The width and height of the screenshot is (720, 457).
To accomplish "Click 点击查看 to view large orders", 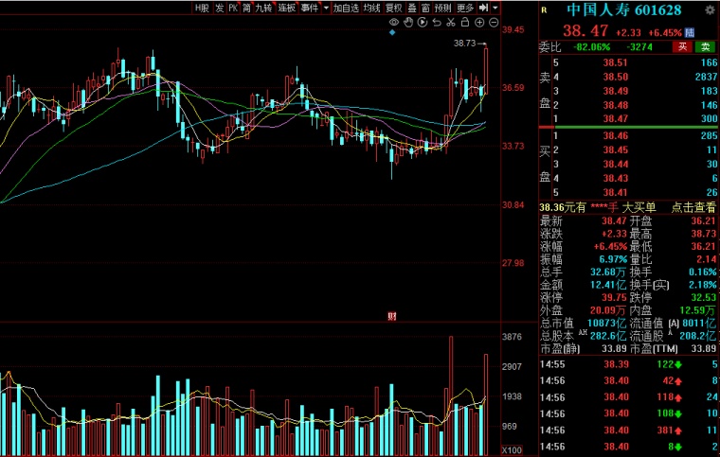I will pos(694,207).
